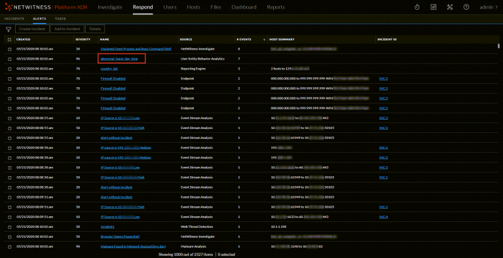Click the Create Incident button
The image size is (503, 258).
[x=32, y=29]
